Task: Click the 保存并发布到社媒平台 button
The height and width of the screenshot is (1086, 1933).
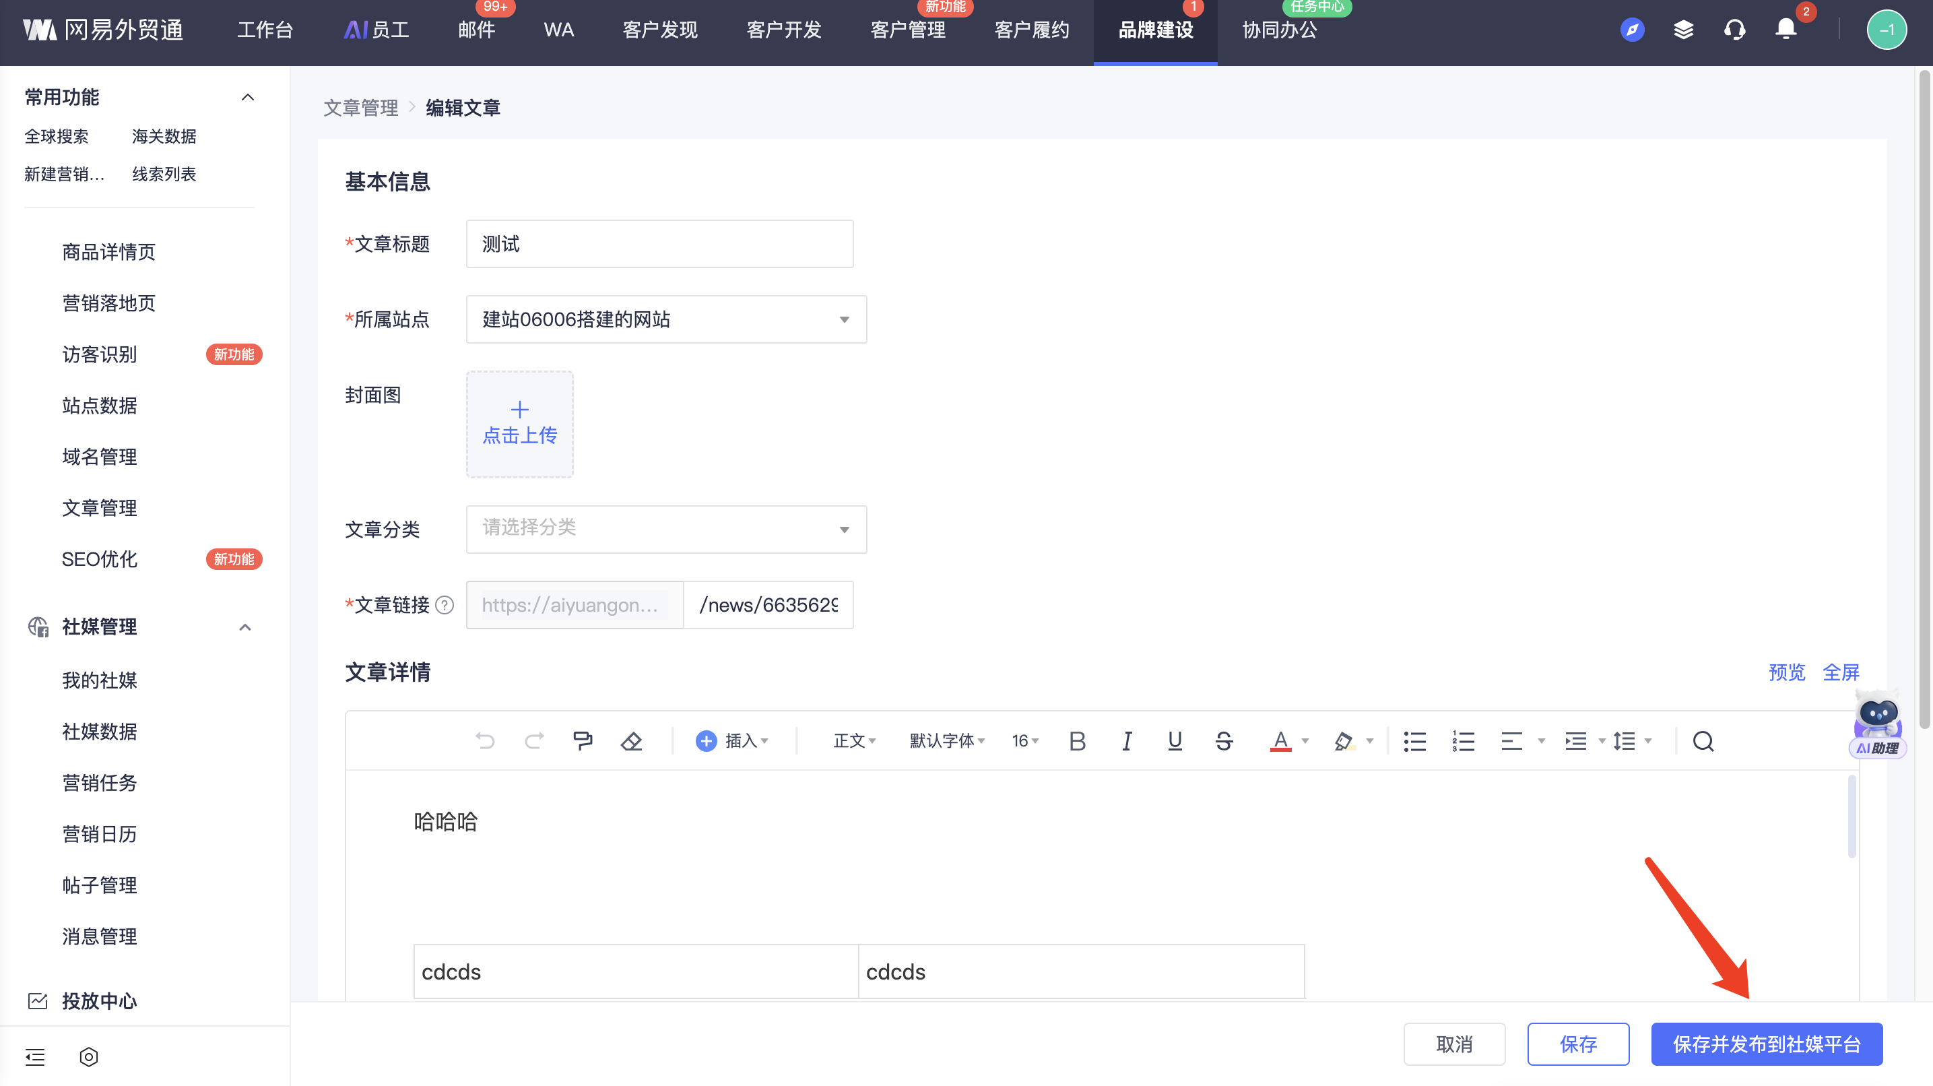Action: pos(1766,1044)
